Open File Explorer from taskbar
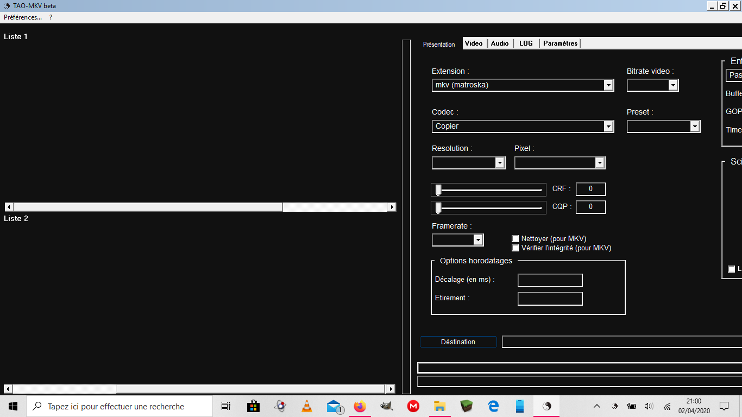 440,406
